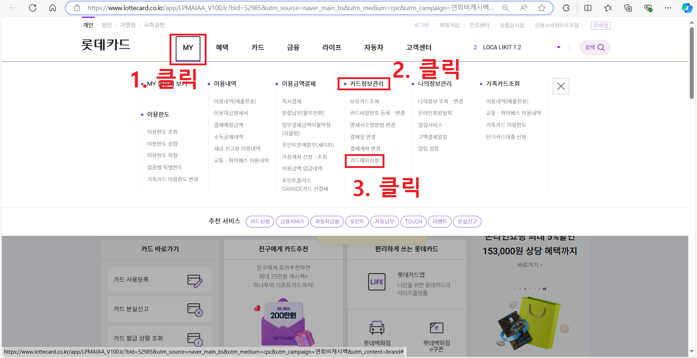Screen dimensions: 697x358
Task: Open the 롯데백화점 e쿠폰 icon
Action: (x=436, y=328)
